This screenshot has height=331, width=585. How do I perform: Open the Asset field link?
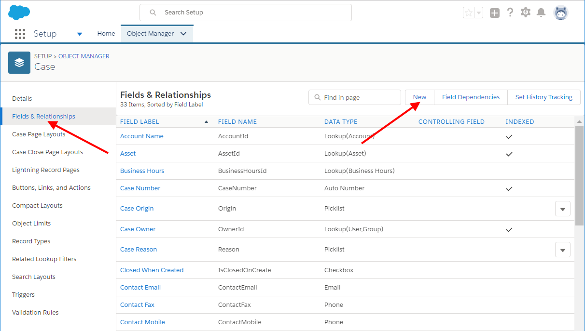point(128,153)
